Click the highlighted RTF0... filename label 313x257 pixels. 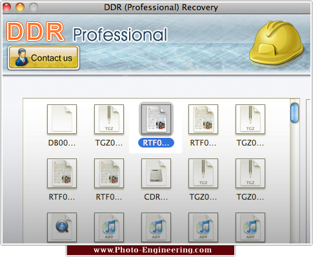pos(156,143)
